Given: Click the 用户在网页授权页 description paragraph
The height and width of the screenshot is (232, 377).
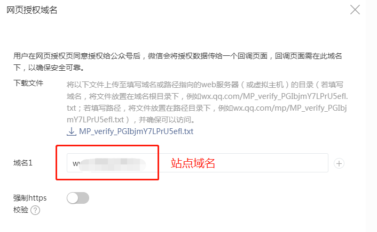Looking at the screenshot, I should pos(177,62).
